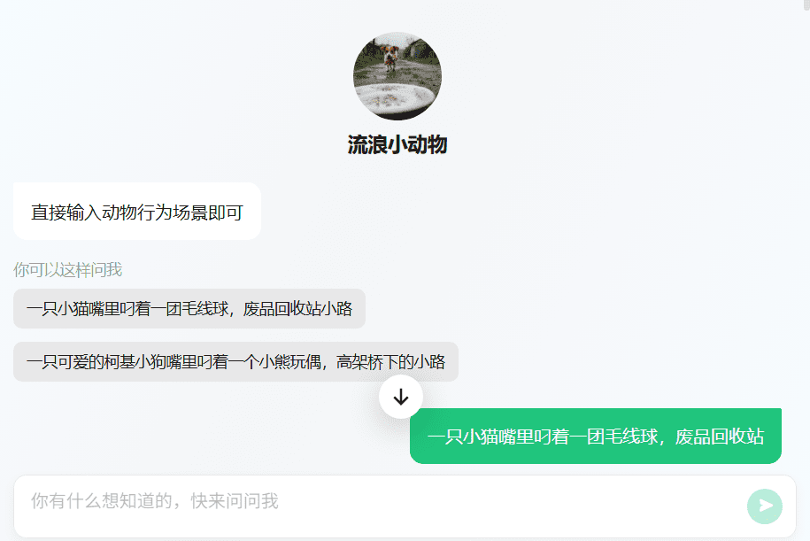Image resolution: width=810 pixels, height=541 pixels.
Task: Jump to latest messages via the arrow circle
Action: coord(401,397)
